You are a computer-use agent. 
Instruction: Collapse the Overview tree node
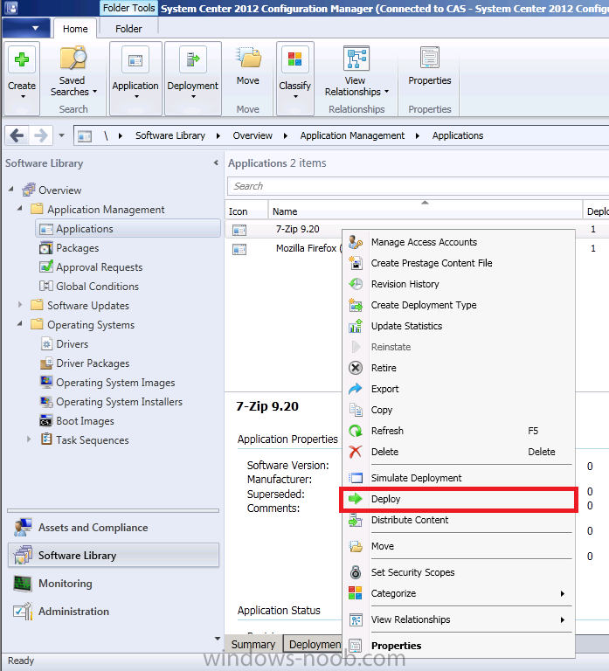tap(11, 189)
